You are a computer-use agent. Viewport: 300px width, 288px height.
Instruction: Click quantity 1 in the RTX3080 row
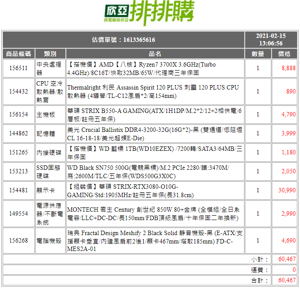pos(258,191)
